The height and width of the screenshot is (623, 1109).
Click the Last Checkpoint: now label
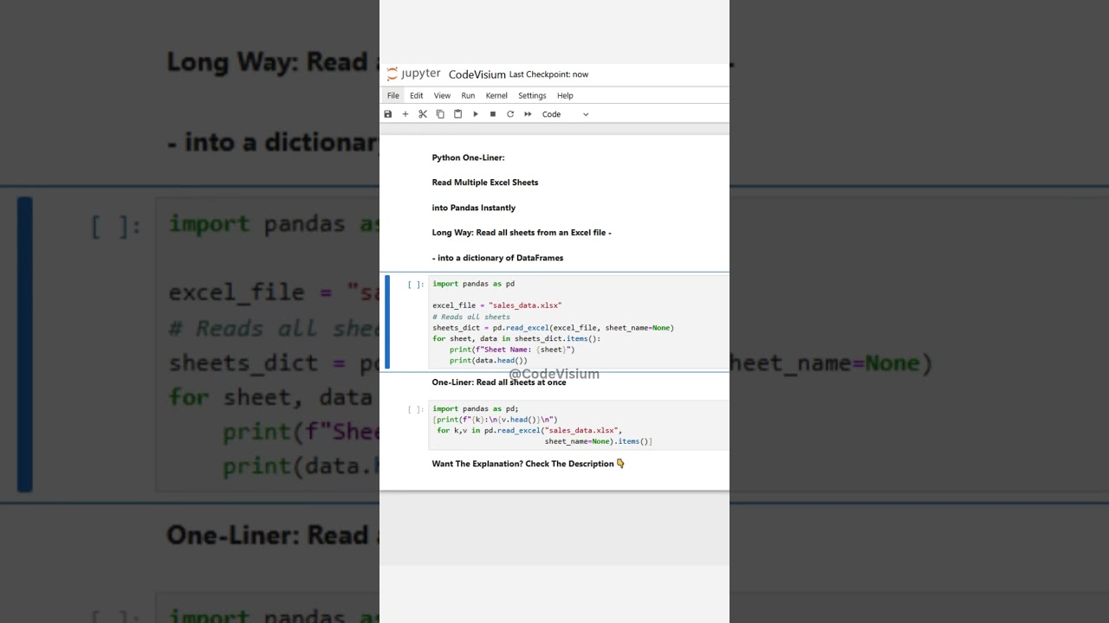coord(548,74)
